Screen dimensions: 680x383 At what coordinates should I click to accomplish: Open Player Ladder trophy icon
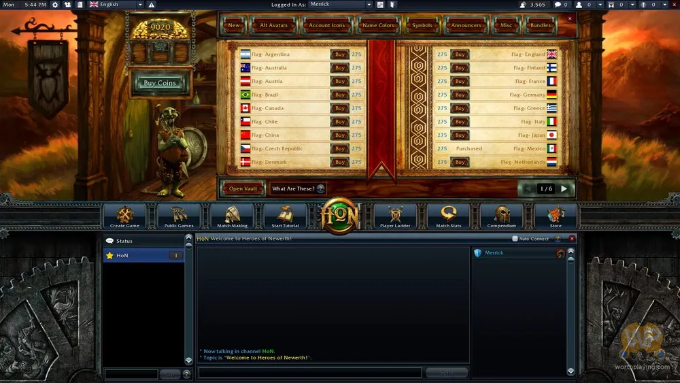coord(395,216)
